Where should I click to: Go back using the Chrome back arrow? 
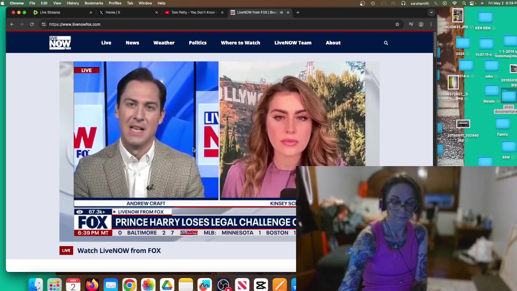(12, 24)
